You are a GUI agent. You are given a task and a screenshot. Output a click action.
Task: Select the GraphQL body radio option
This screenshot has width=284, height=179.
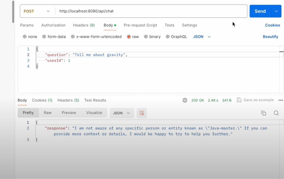(x=168, y=37)
